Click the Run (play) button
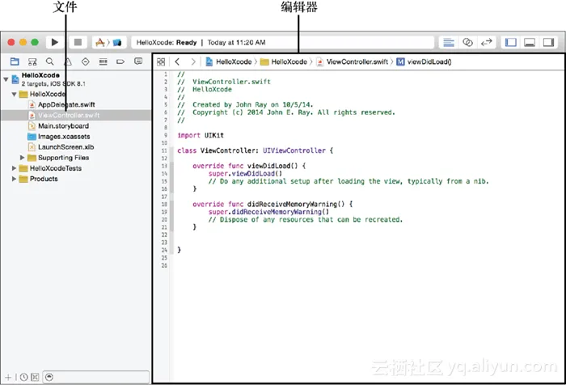 tap(55, 42)
